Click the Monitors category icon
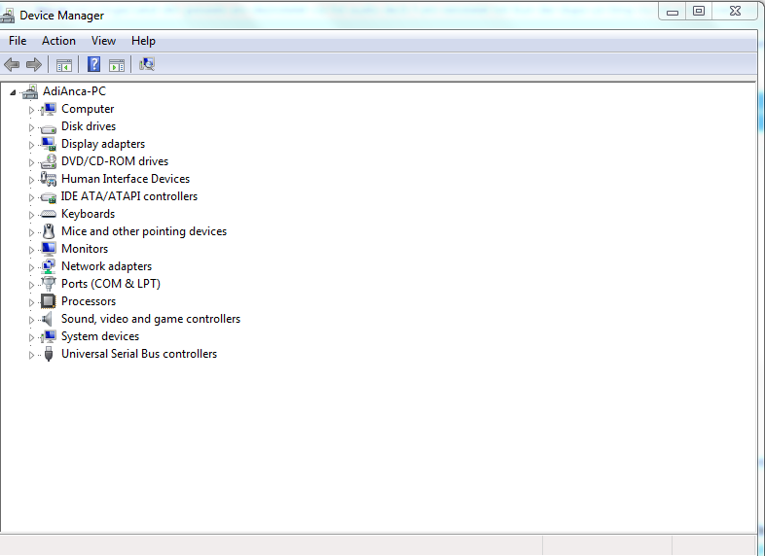 point(49,249)
